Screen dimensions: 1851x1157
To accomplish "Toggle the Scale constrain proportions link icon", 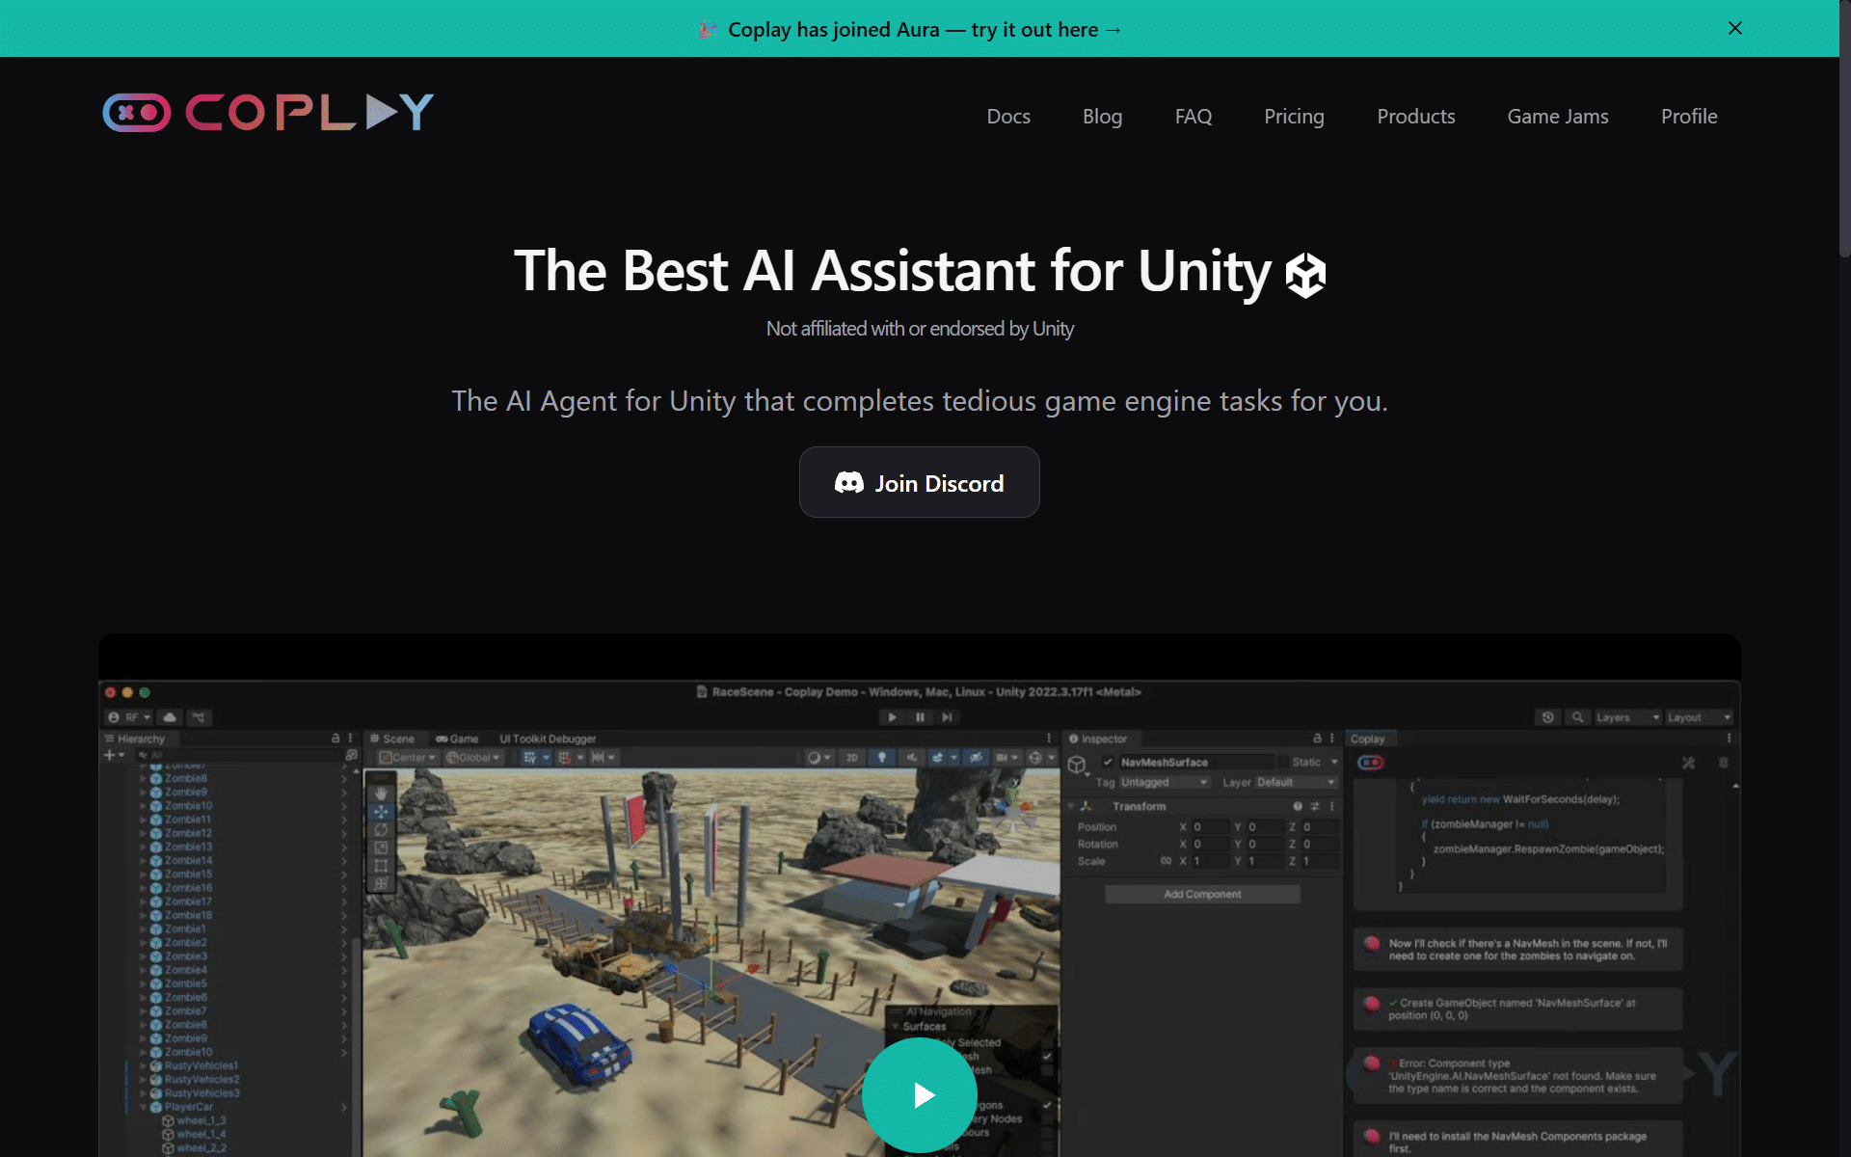I will tap(1166, 861).
